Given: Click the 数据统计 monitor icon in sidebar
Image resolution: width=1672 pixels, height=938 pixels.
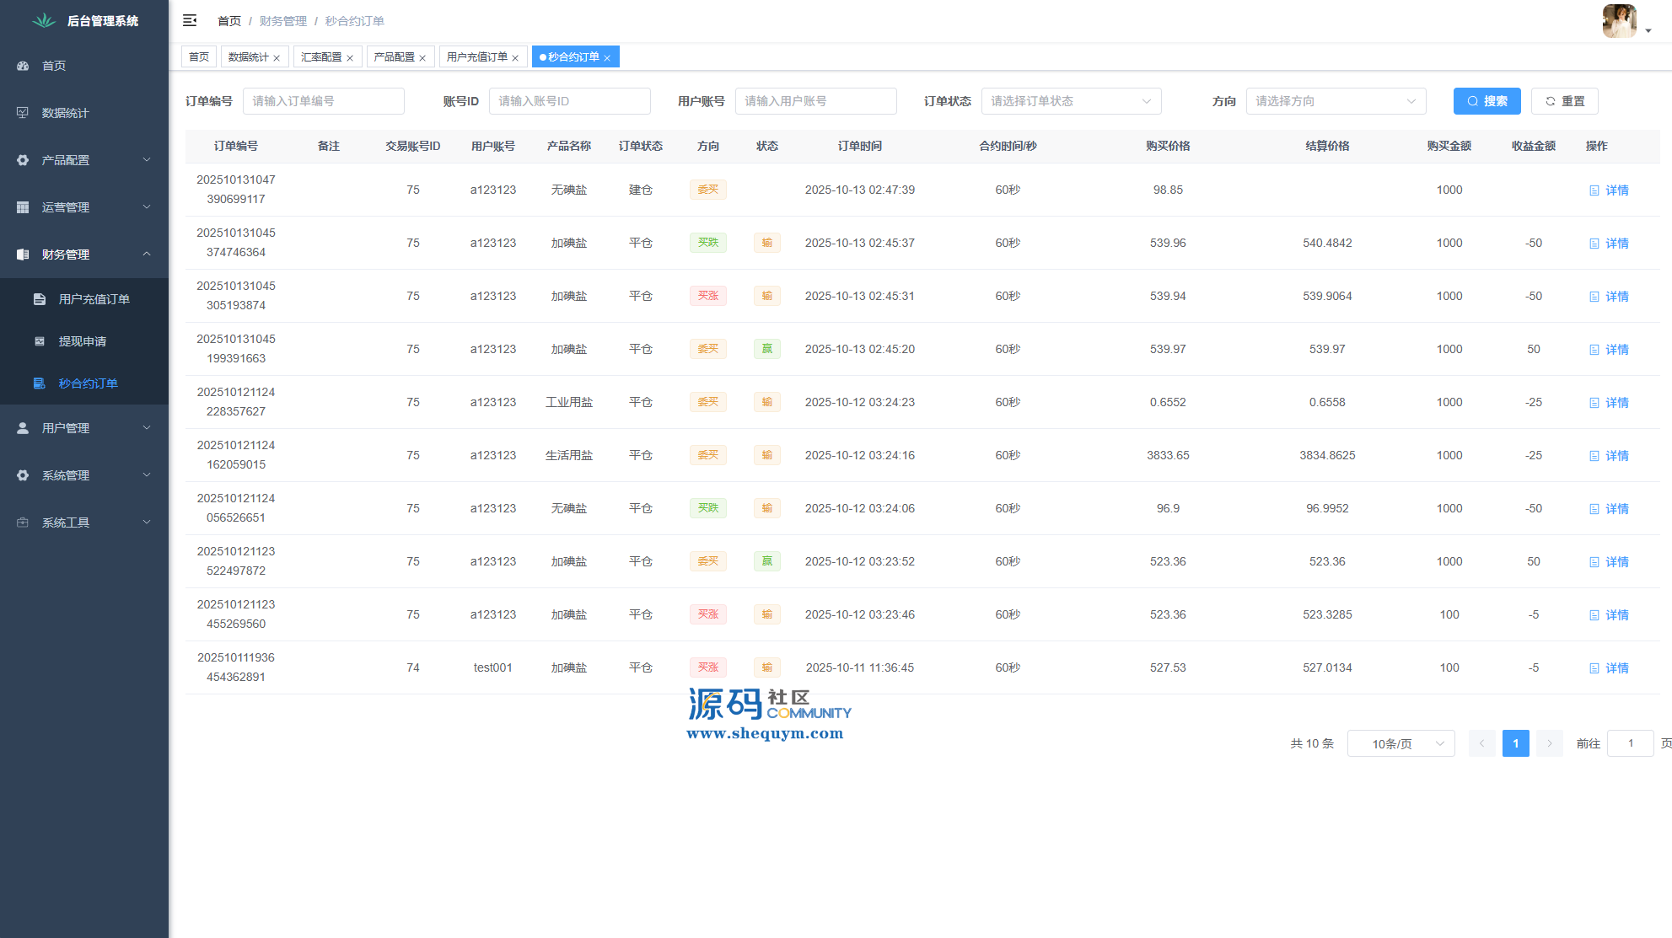Looking at the screenshot, I should tap(23, 113).
